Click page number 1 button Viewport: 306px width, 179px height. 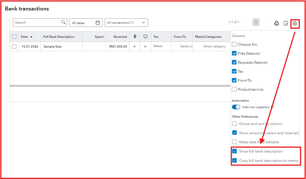256,22
